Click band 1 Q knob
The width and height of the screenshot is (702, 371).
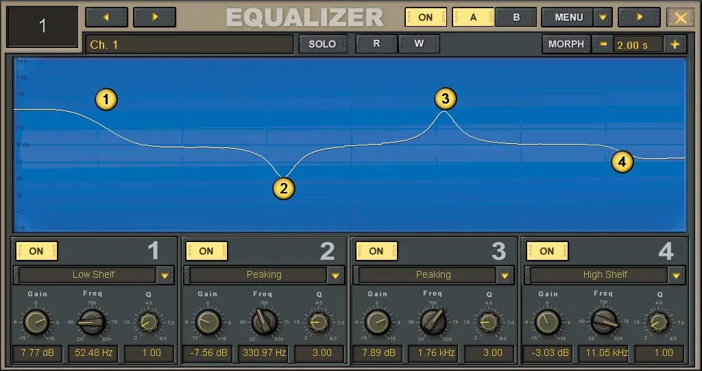[148, 322]
